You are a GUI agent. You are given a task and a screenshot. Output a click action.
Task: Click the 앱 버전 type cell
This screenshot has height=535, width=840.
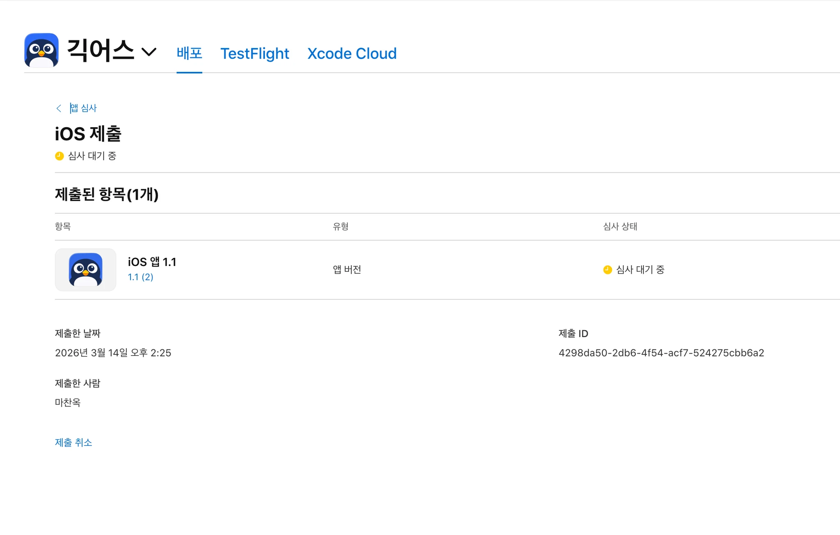[347, 270]
